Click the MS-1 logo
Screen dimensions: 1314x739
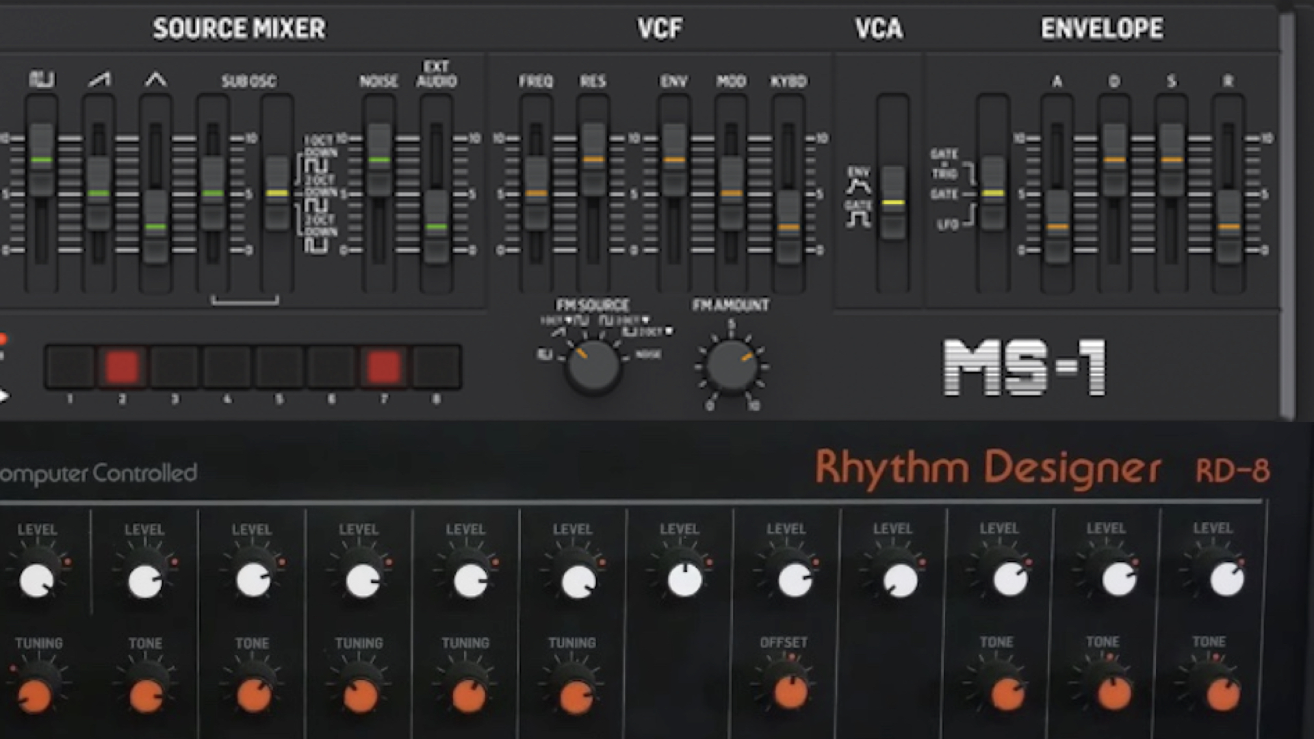(1025, 367)
